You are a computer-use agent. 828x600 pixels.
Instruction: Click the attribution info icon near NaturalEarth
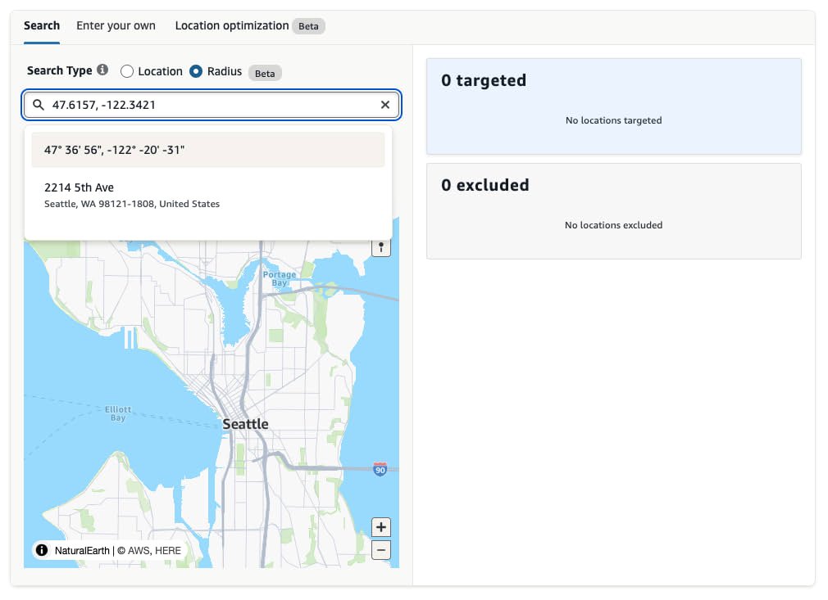[x=41, y=550]
